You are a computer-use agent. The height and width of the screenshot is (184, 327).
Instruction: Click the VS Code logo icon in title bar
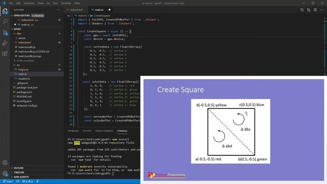(4, 3)
